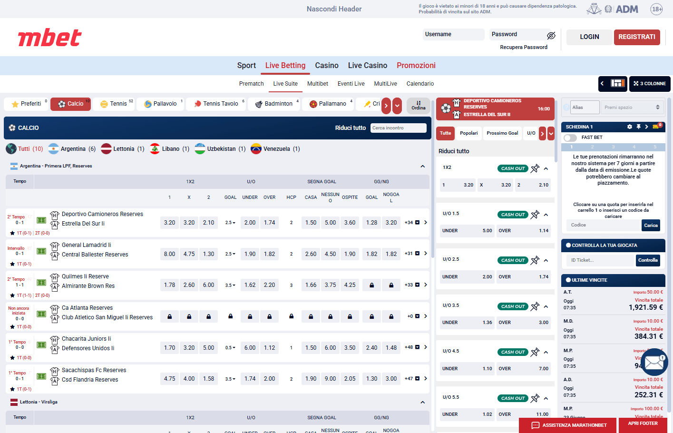The height and width of the screenshot is (433, 673).
Task: Open Schedina 1 settings gear
Action: pyautogui.click(x=630, y=127)
